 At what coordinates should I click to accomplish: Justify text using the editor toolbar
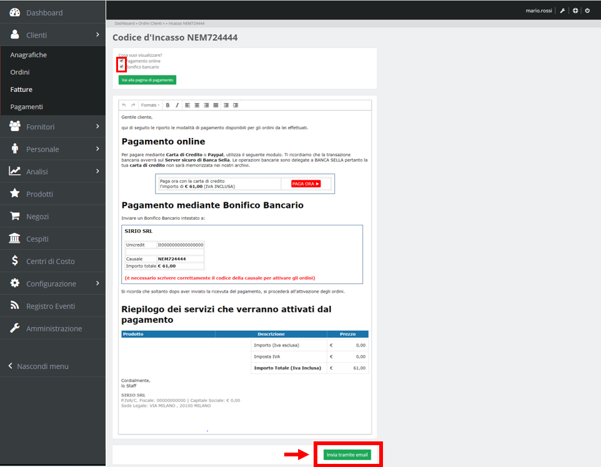[x=216, y=105]
